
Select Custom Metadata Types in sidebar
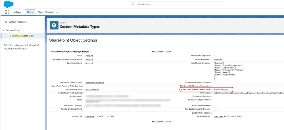tap(22, 36)
